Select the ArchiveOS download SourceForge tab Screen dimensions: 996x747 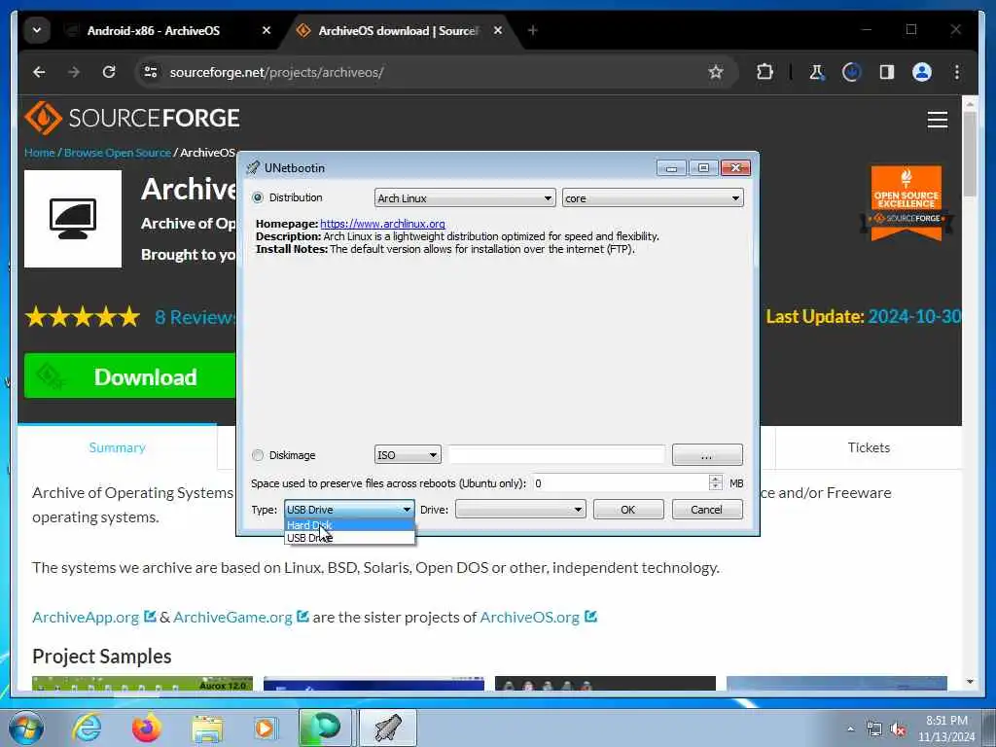click(398, 30)
